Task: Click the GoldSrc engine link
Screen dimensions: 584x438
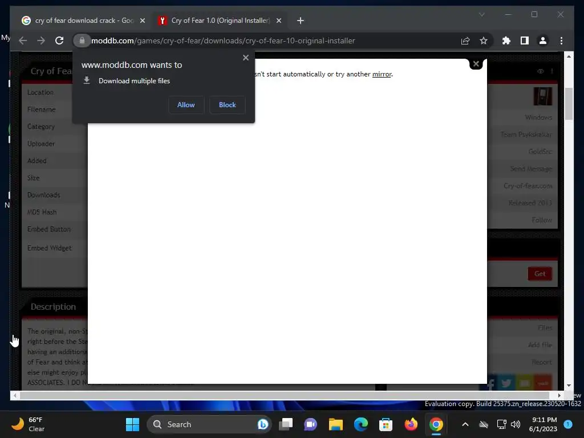Action: point(540,152)
